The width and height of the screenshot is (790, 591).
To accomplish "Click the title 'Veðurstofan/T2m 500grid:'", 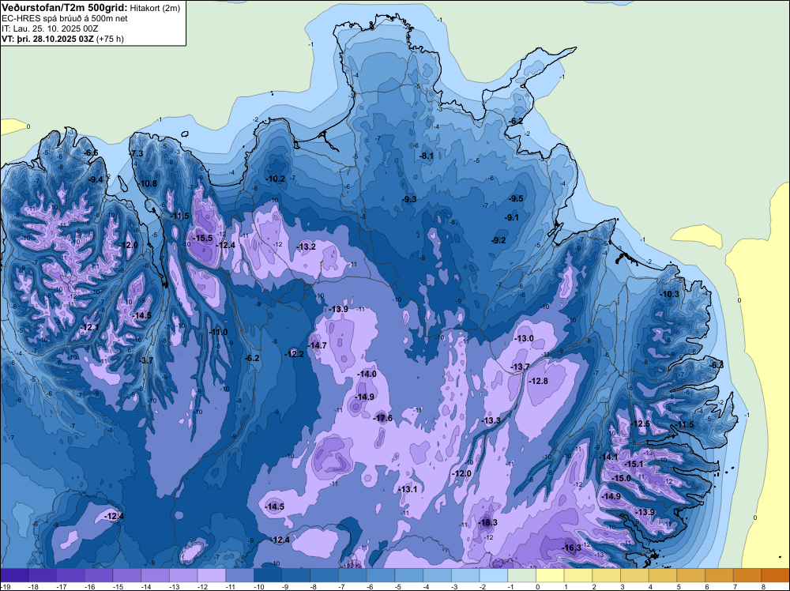I will tap(65, 8).
